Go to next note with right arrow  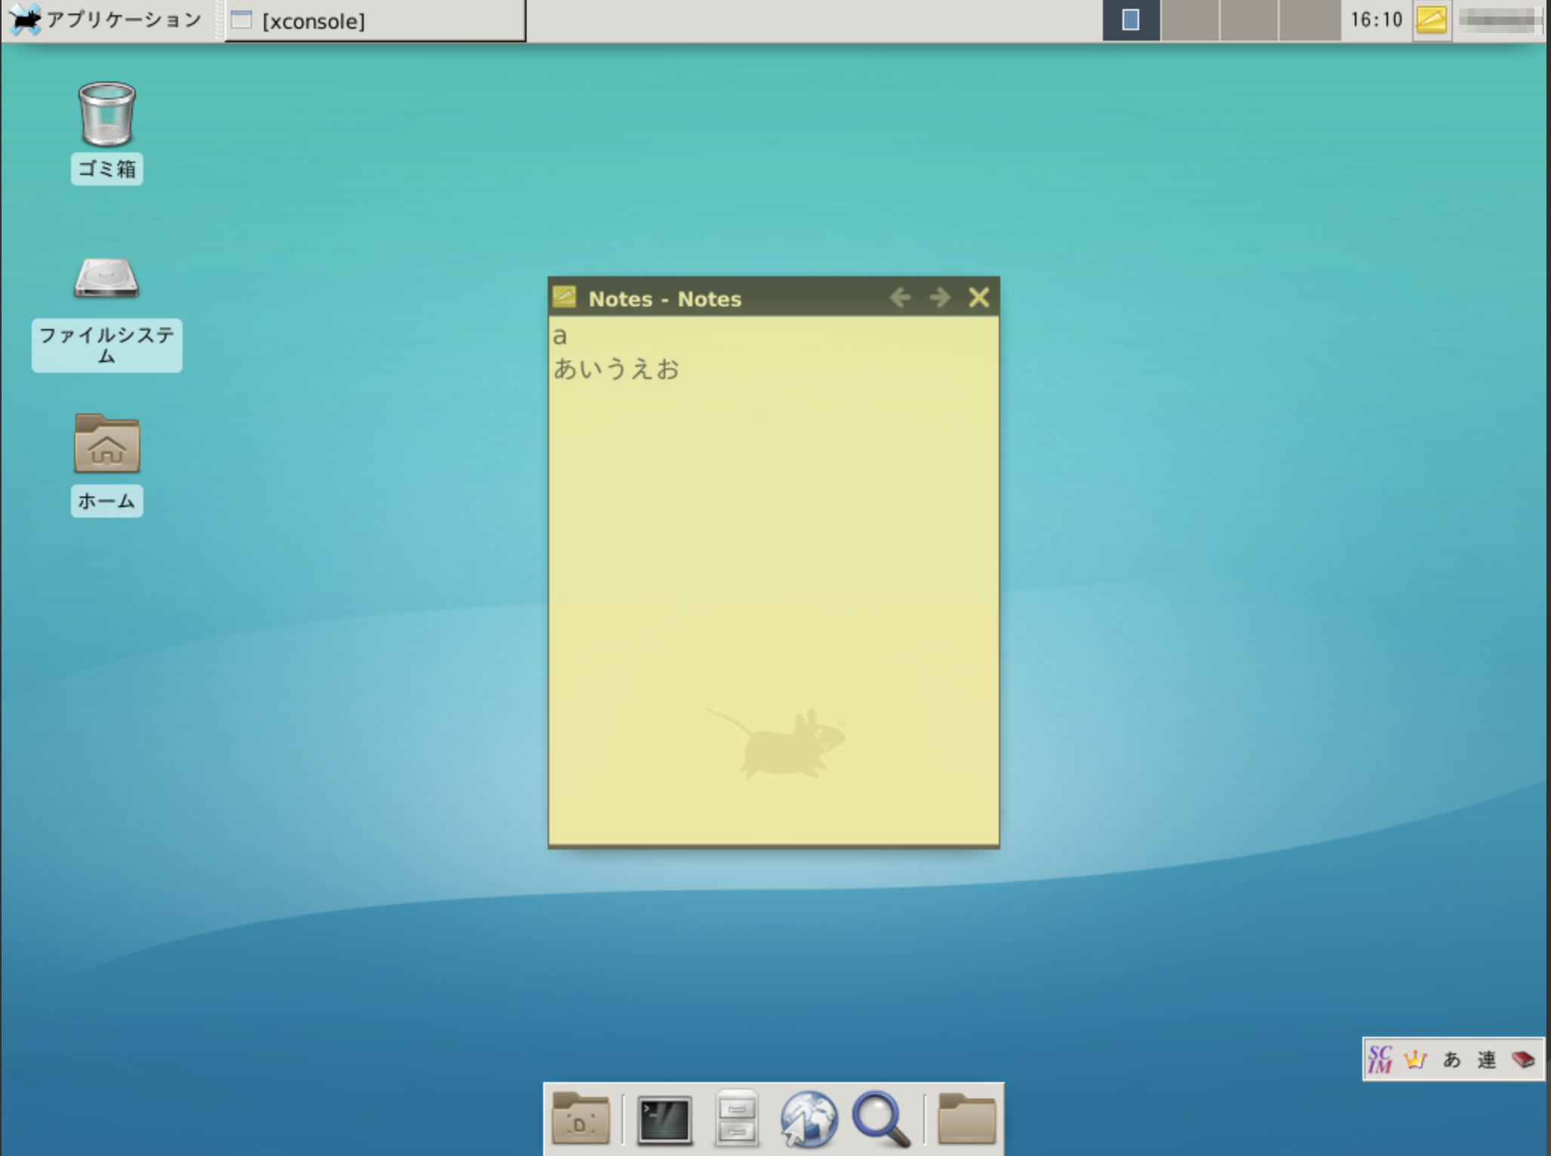pos(939,297)
